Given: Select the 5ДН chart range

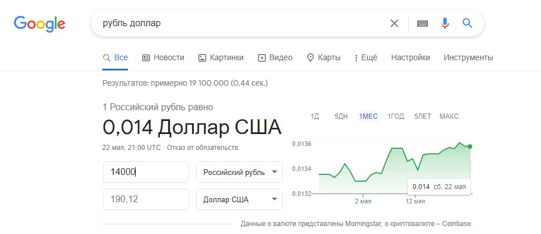Looking at the screenshot, I should point(341,116).
